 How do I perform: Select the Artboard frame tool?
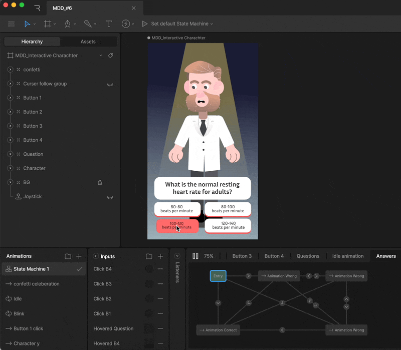(48, 24)
